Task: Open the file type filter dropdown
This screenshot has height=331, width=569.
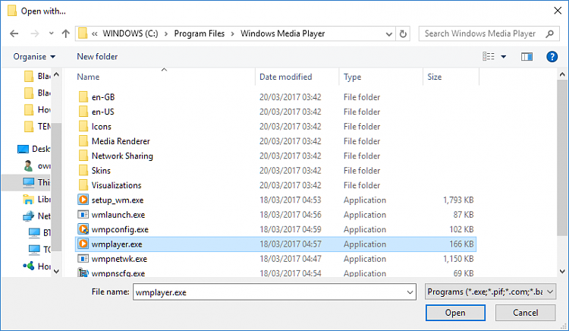Action: [x=490, y=292]
